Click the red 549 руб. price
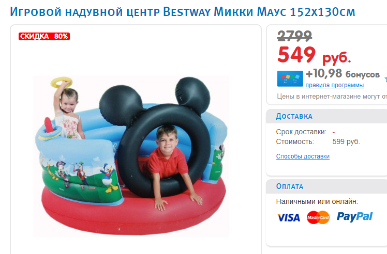 pos(314,55)
